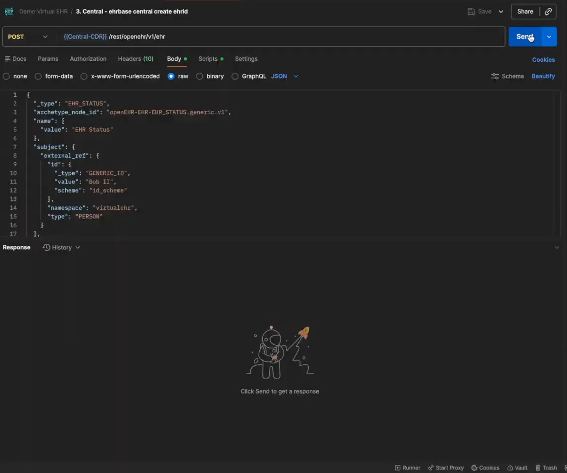Open the Vault in the footer
Viewport: 567px width, 473px height.
(x=517, y=468)
